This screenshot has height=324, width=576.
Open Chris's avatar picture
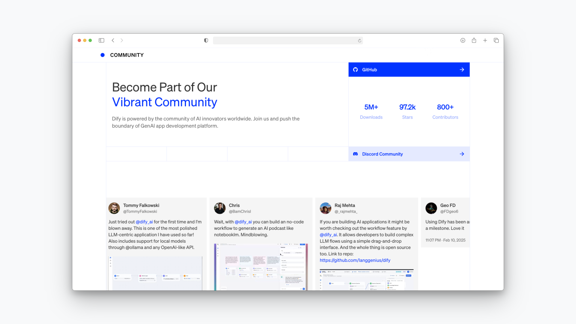coord(220,208)
